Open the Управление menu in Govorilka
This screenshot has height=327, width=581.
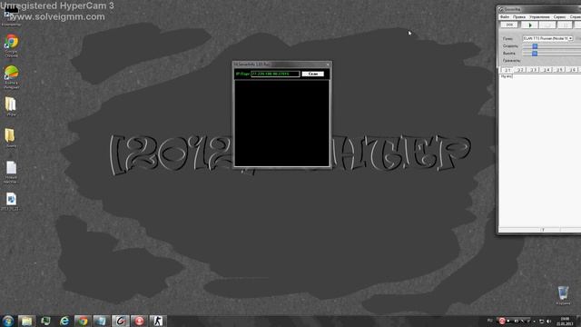pyautogui.click(x=539, y=17)
